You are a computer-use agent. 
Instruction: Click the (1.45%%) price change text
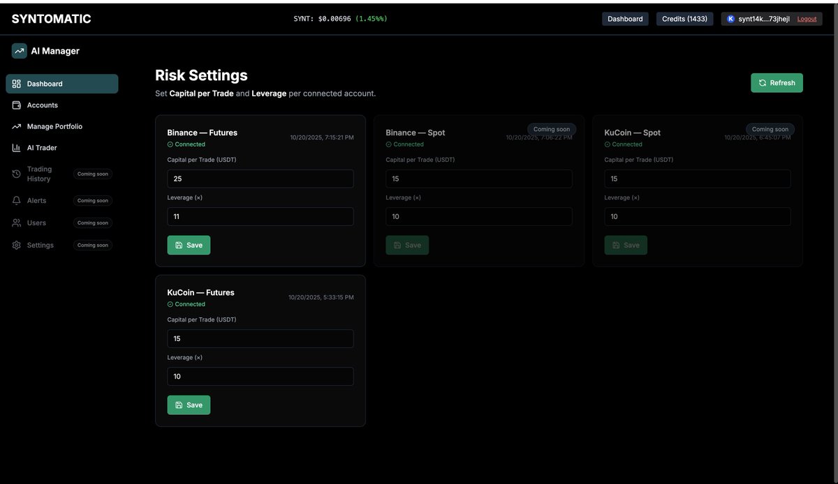(x=371, y=19)
